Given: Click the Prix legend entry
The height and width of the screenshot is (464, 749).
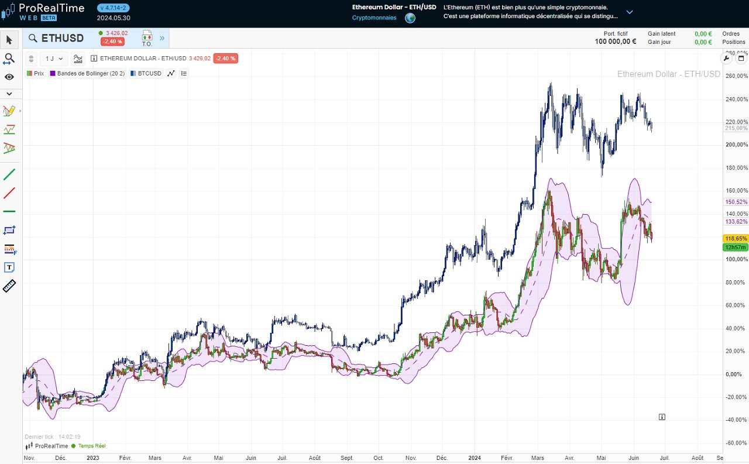Looking at the screenshot, I should click(35, 74).
